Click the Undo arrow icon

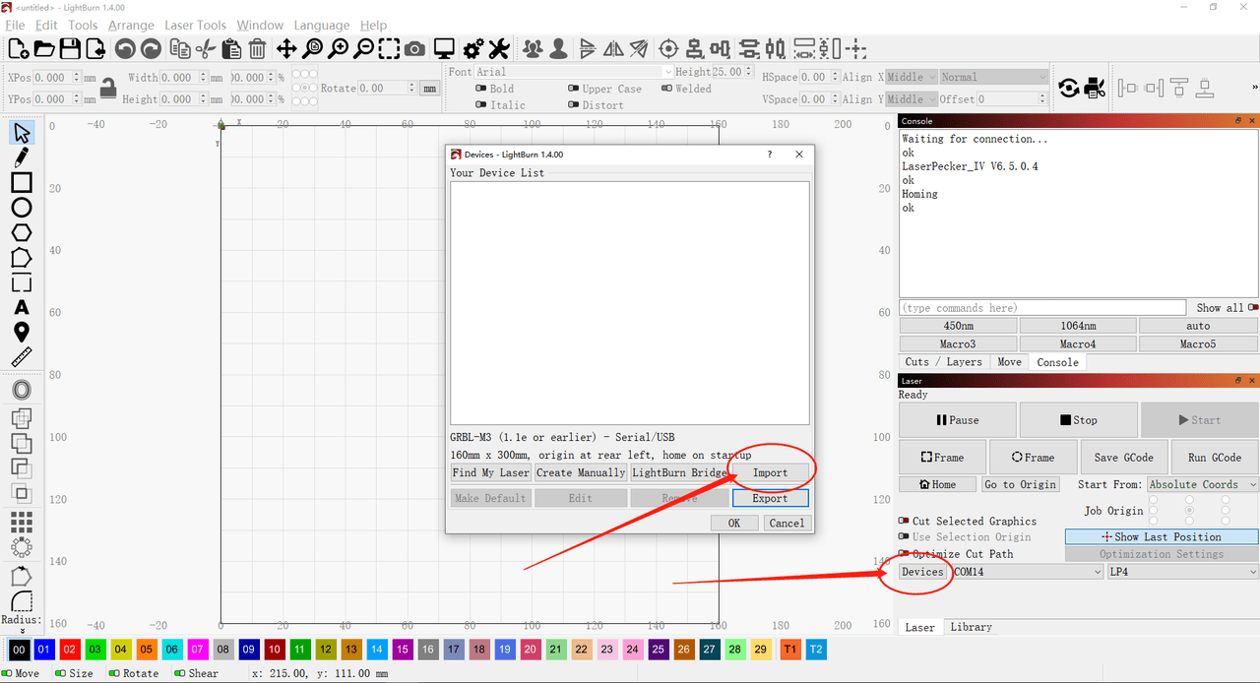click(124, 48)
